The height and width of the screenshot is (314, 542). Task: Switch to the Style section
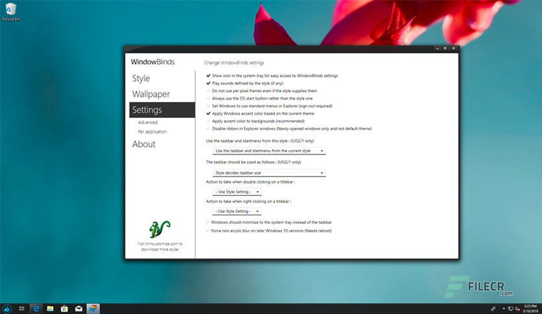point(141,78)
